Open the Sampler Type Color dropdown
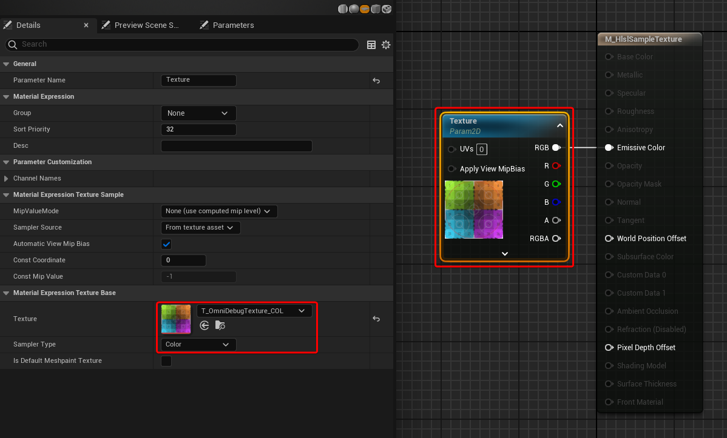 pos(198,345)
